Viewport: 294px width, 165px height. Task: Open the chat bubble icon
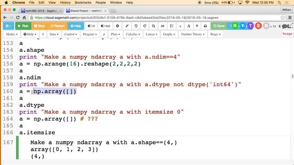click(x=285, y=26)
